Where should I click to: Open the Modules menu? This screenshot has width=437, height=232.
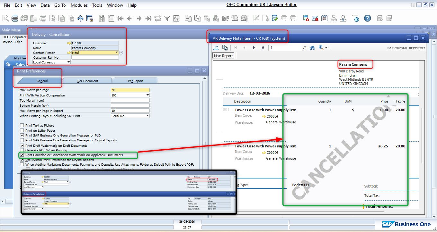pyautogui.click(x=79, y=5)
